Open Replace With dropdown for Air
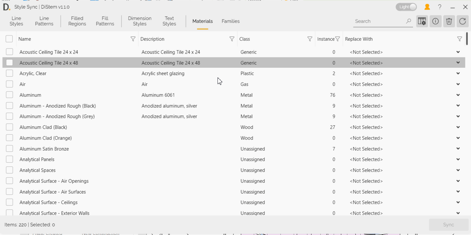471x235 pixels. pos(458,84)
